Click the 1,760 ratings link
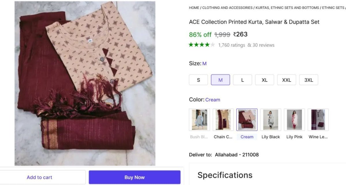Image resolution: width=346 pixels, height=185 pixels. pyautogui.click(x=231, y=45)
